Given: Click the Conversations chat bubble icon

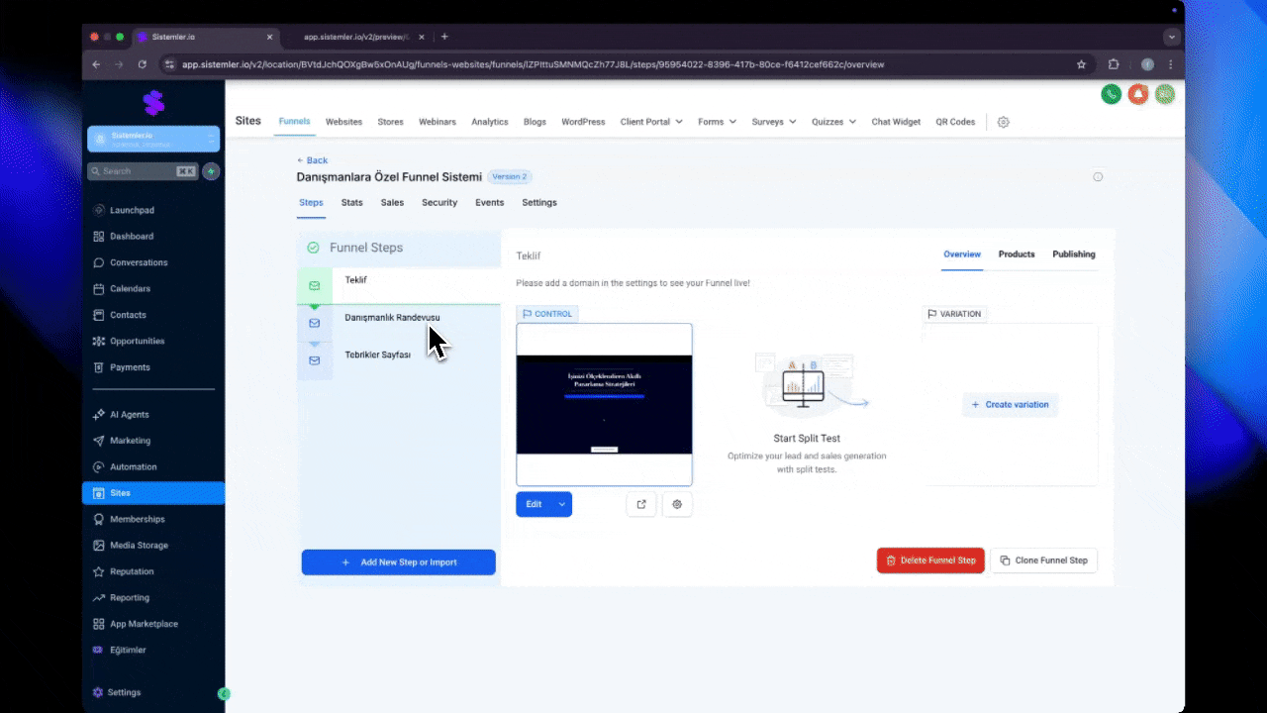Looking at the screenshot, I should 99,262.
